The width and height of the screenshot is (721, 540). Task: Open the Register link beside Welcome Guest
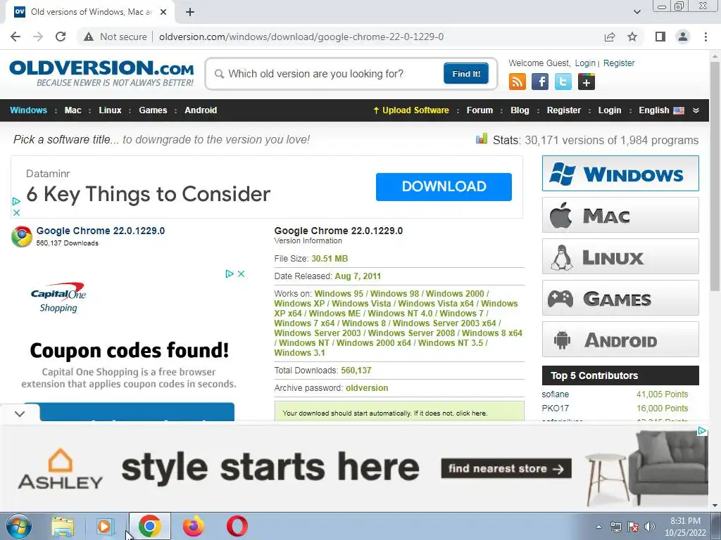pos(618,63)
